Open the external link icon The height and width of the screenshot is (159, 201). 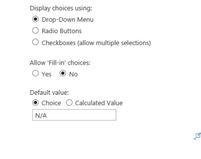[x=198, y=135]
